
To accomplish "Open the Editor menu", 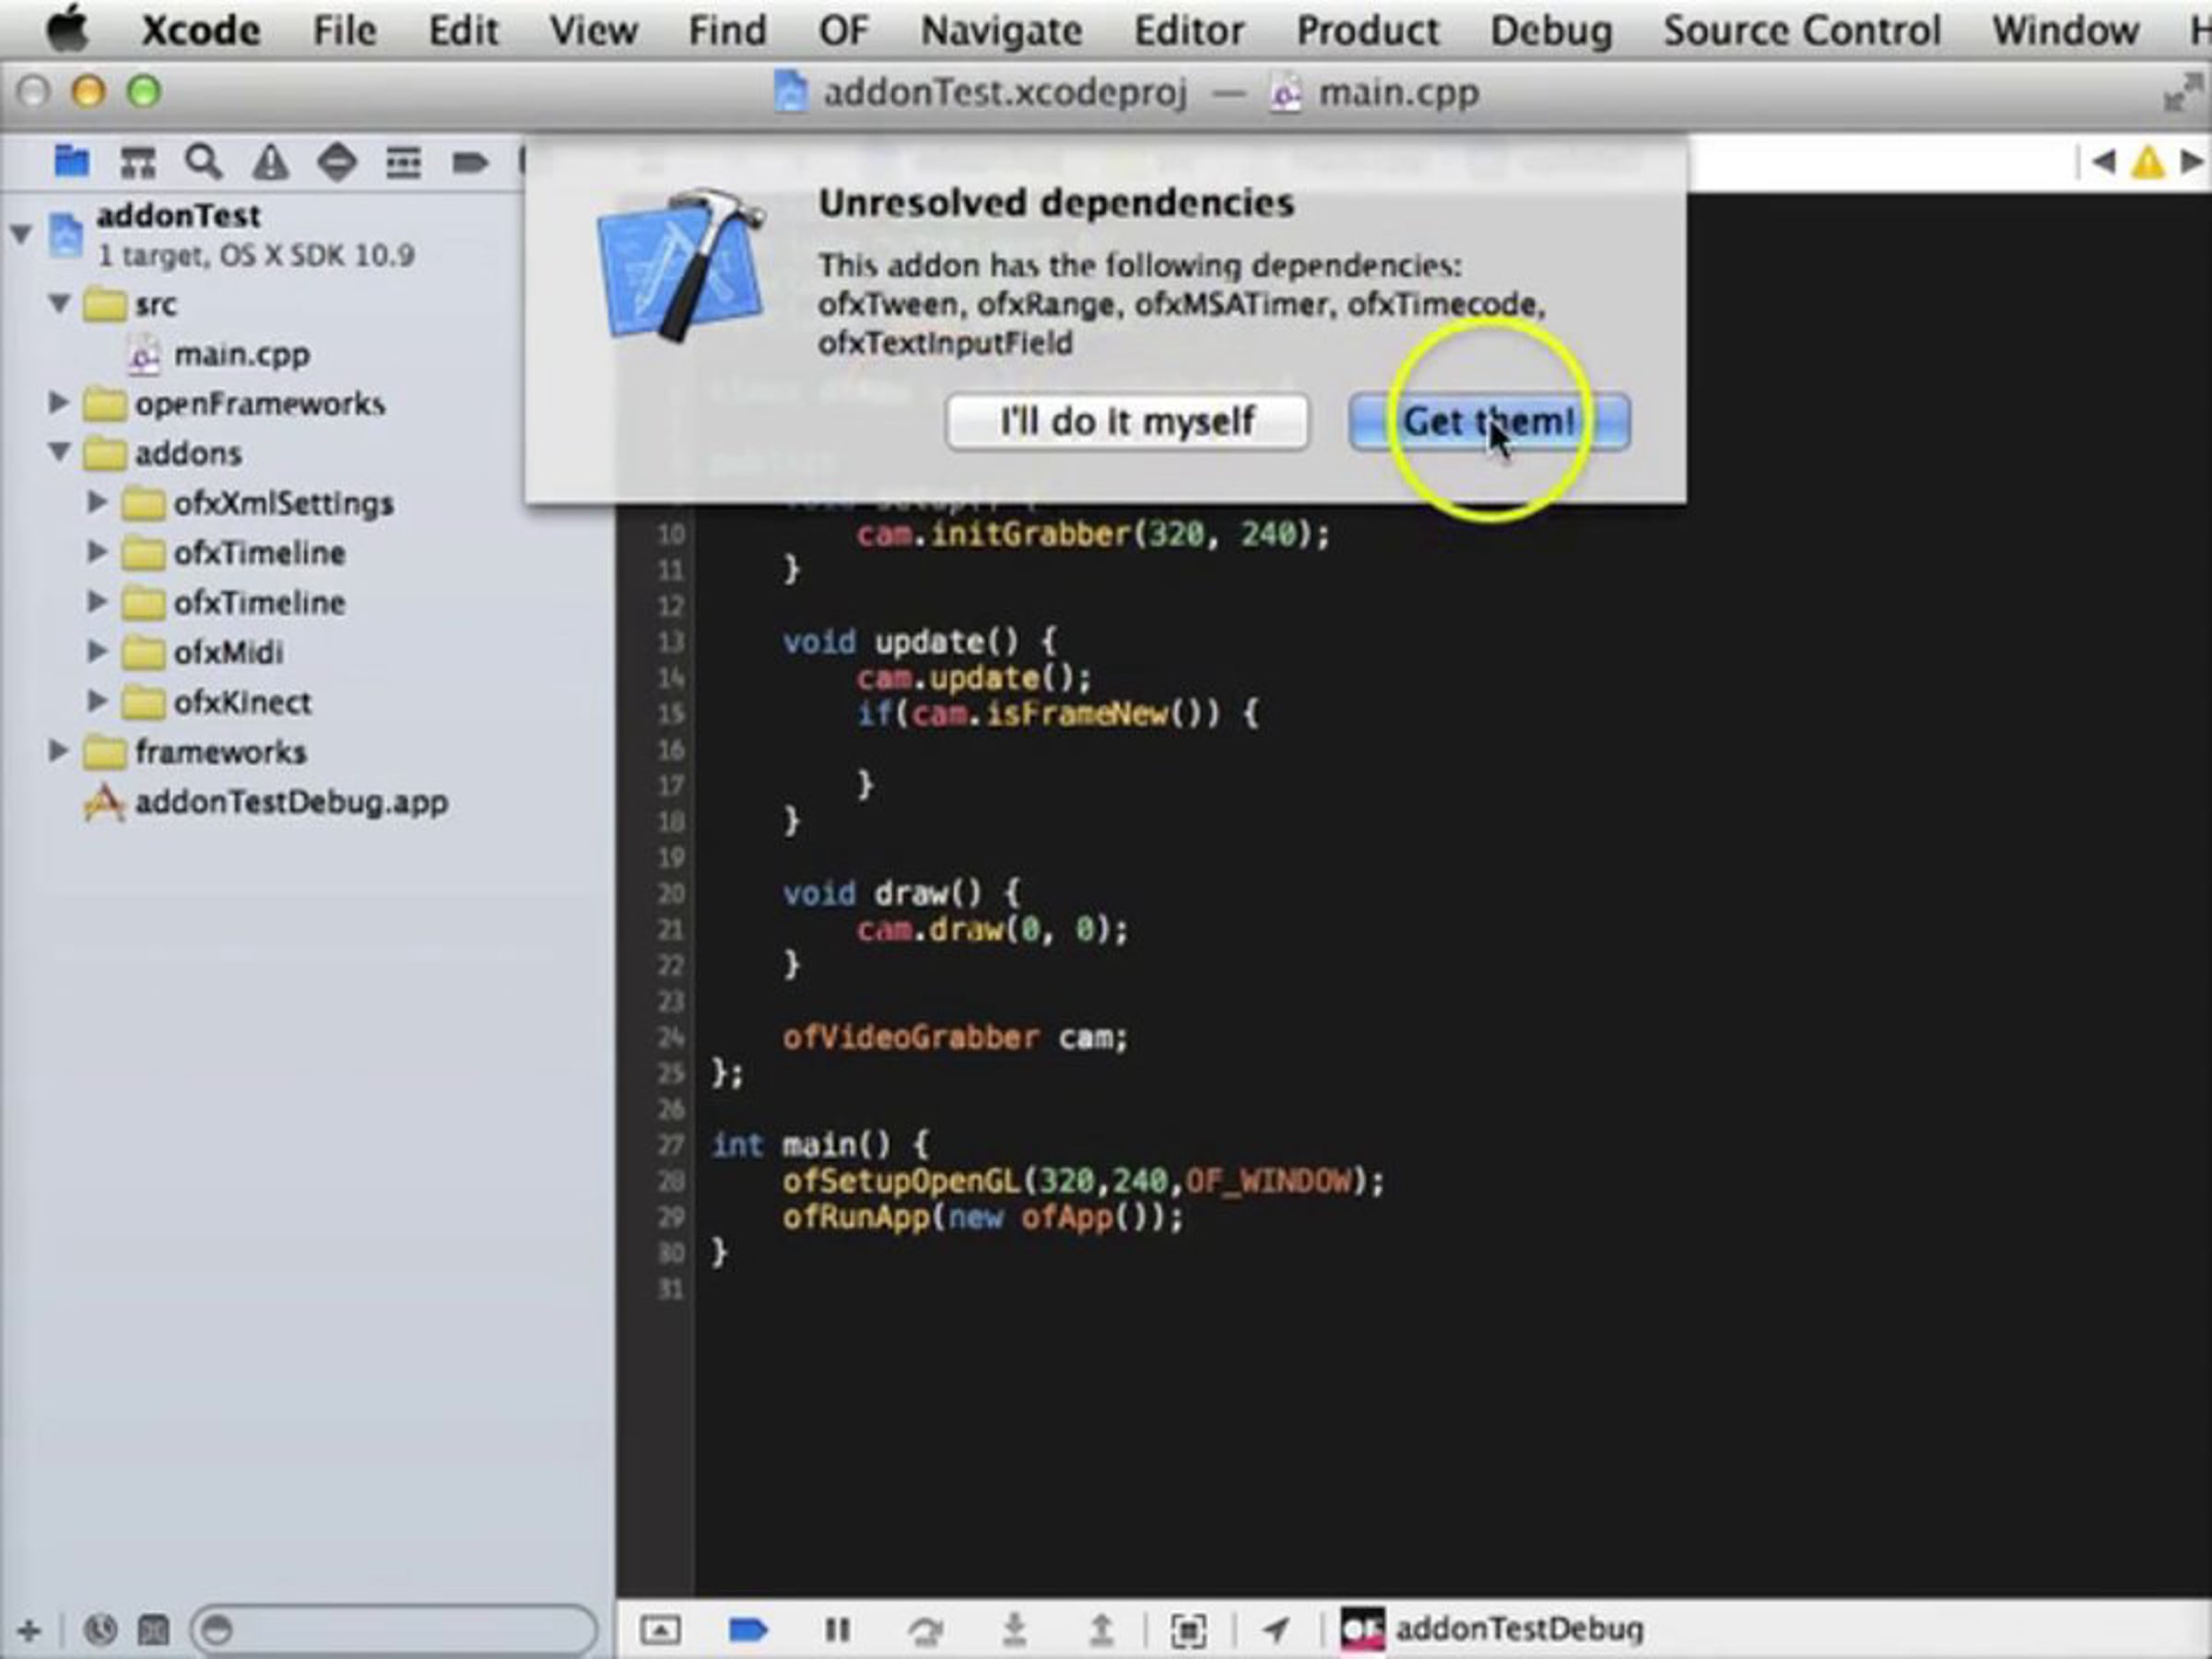I will [x=1189, y=31].
